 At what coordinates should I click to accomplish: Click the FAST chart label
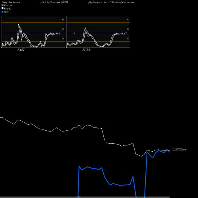[x=21, y=50]
